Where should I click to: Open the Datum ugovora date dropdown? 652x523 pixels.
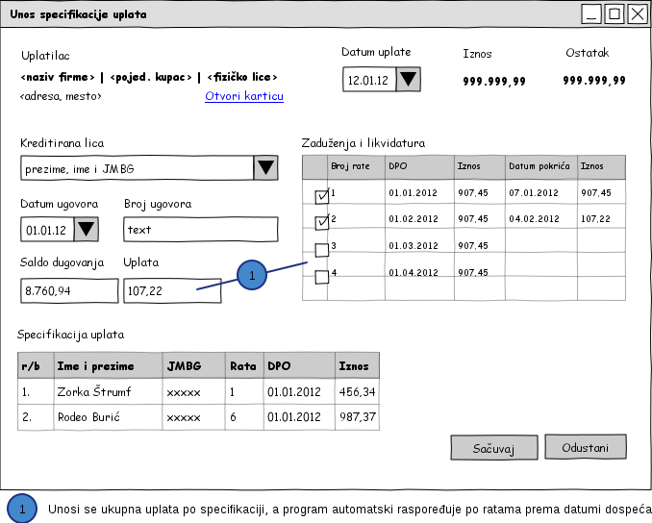pos(86,230)
